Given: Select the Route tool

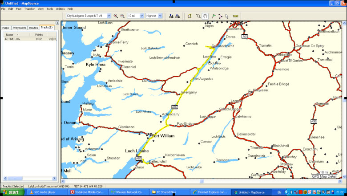Looking at the screenshot, I should [220, 16].
